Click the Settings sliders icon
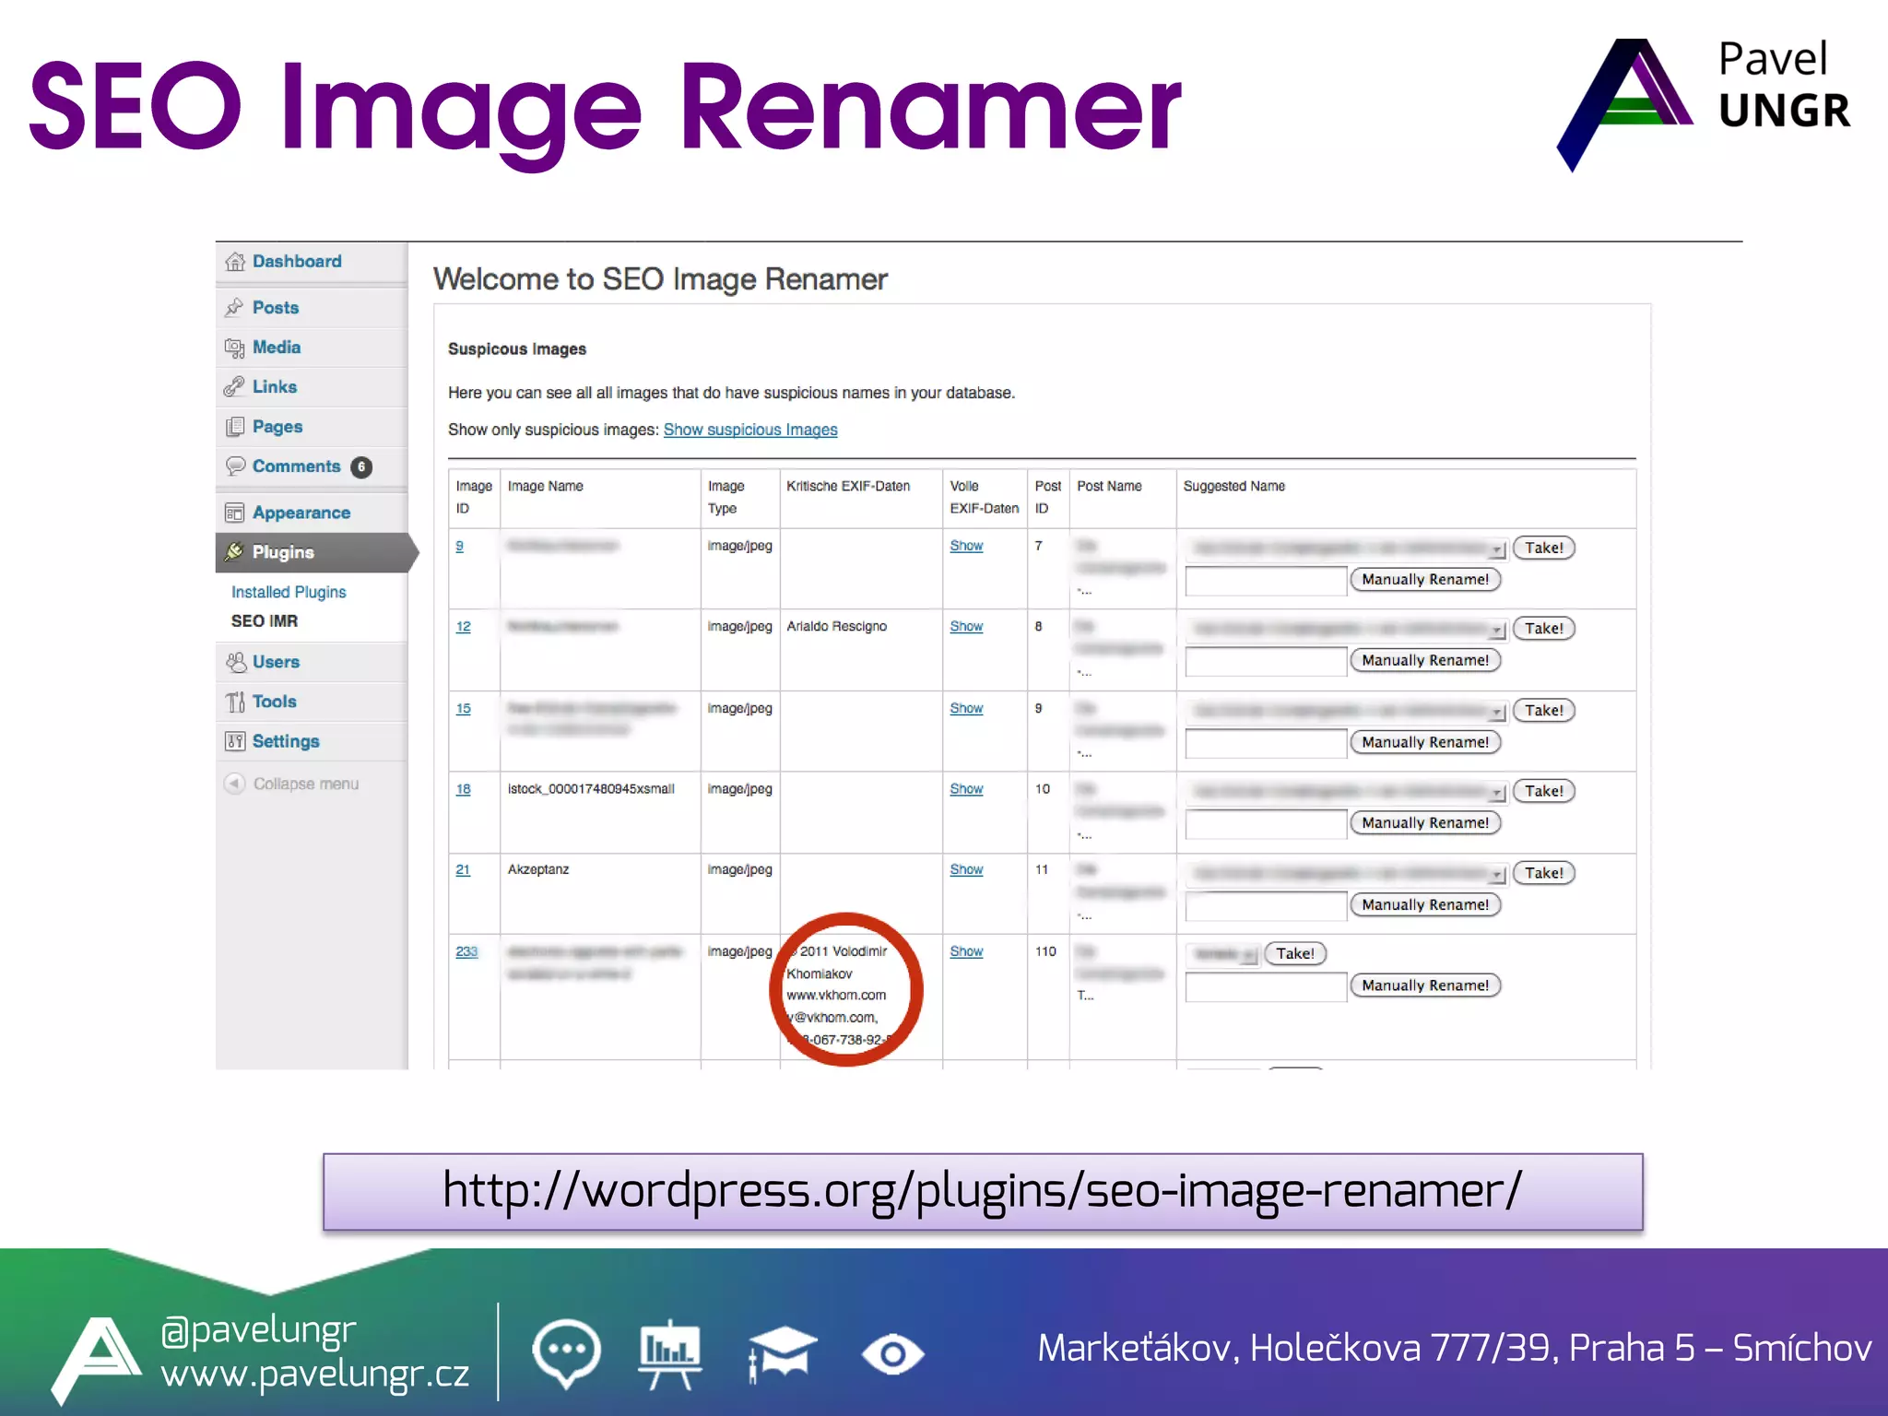Image resolution: width=1888 pixels, height=1416 pixels. pos(234,742)
